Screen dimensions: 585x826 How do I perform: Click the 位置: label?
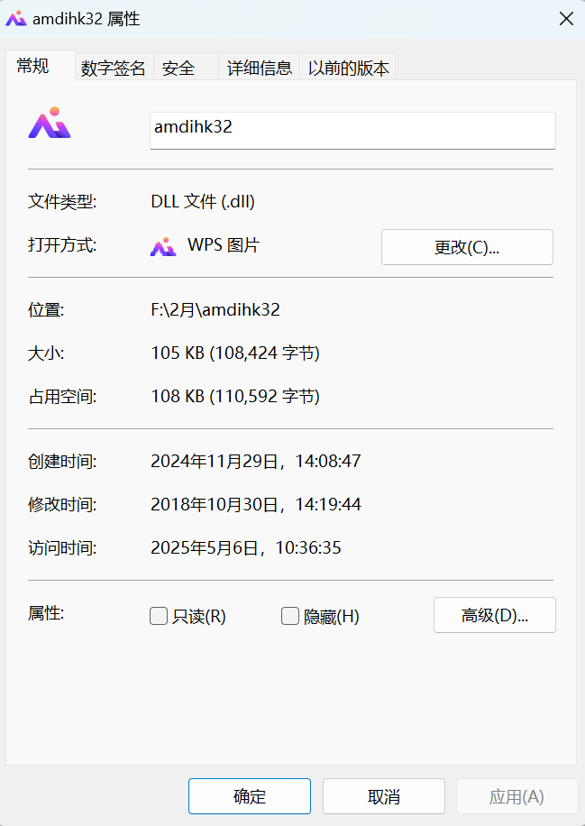click(x=46, y=310)
